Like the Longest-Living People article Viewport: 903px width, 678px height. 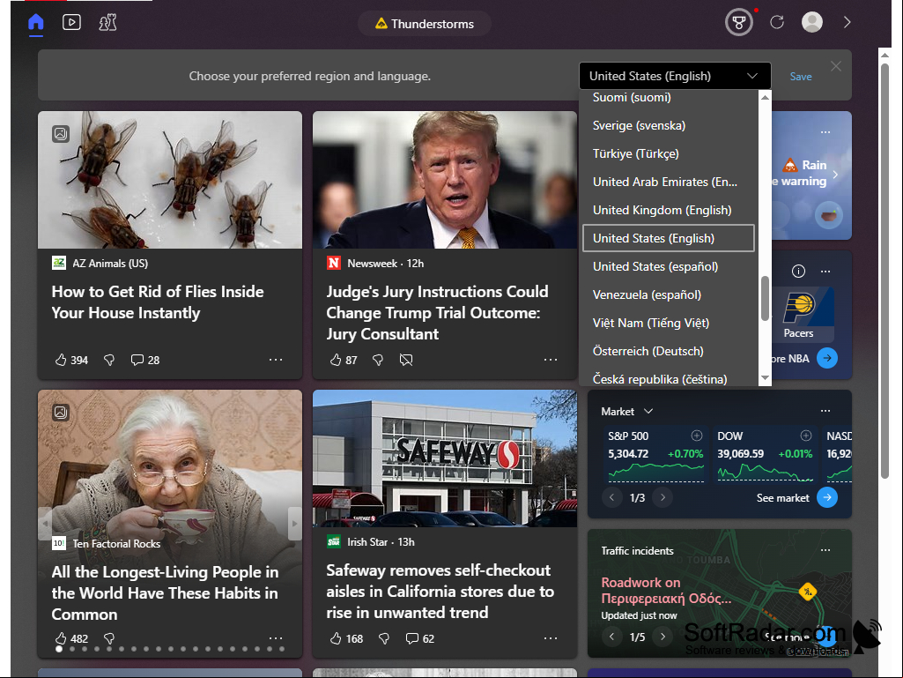click(x=61, y=638)
